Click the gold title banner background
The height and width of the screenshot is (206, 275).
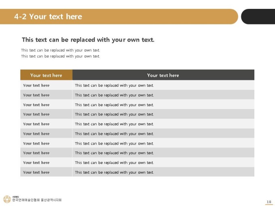119,17
